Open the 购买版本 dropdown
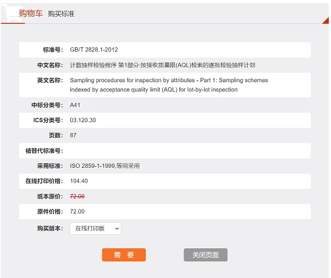The image size is (331, 278). coord(95,228)
